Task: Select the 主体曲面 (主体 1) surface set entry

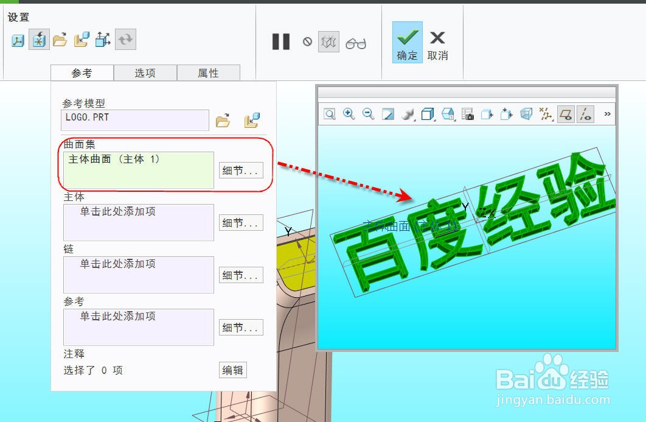Action: click(x=114, y=159)
